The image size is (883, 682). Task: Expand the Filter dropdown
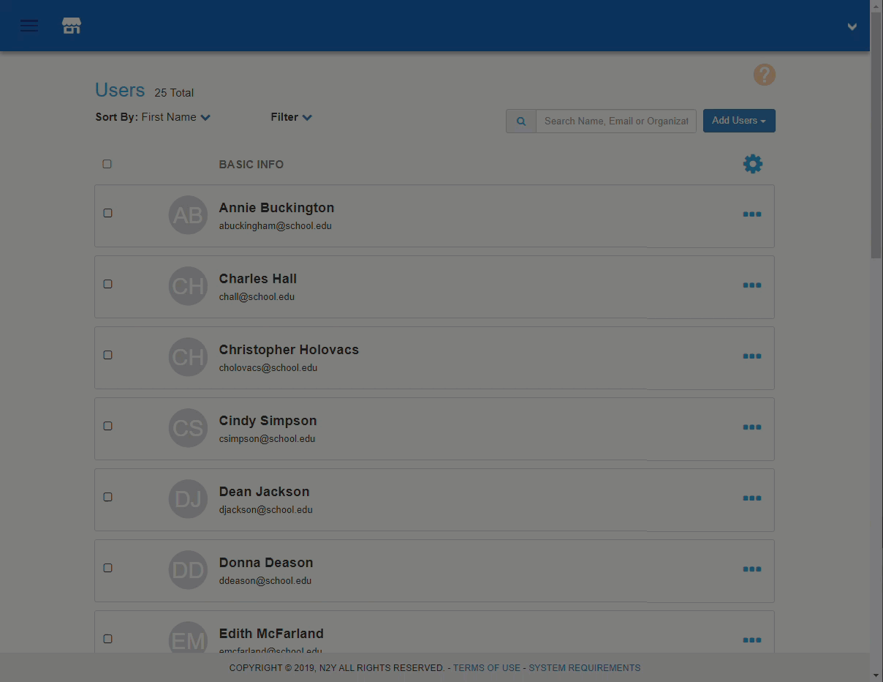tap(291, 117)
